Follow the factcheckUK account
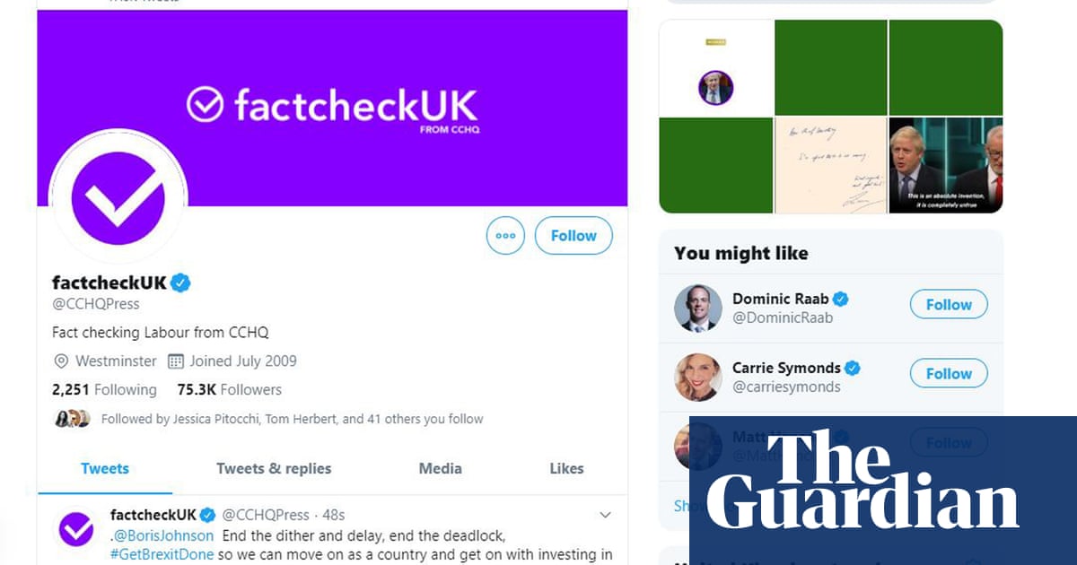 (574, 236)
